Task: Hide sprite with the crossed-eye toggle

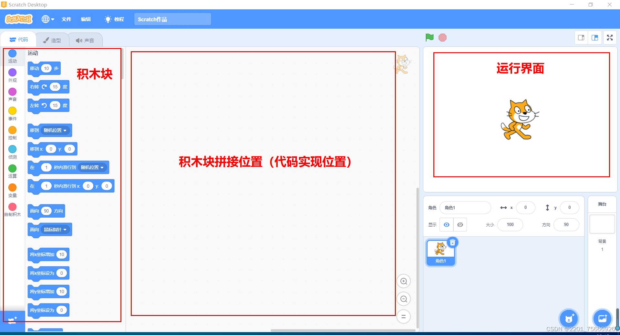Action: (x=460, y=224)
